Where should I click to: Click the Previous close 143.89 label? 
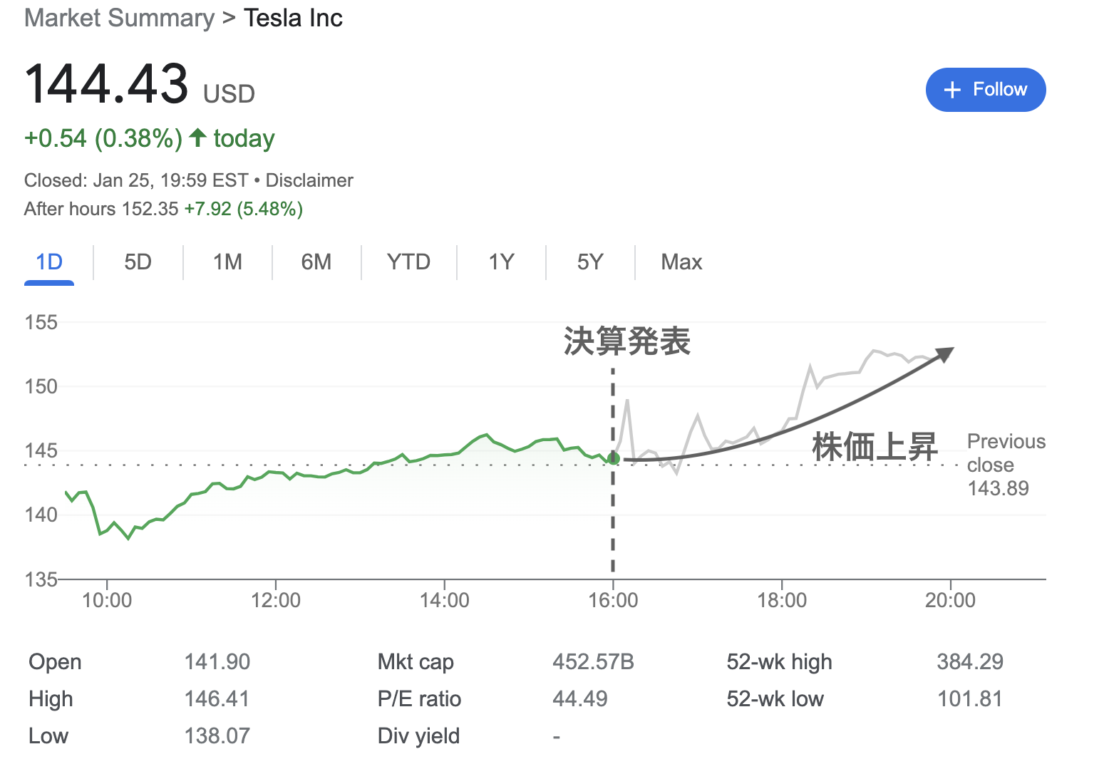pos(1006,465)
